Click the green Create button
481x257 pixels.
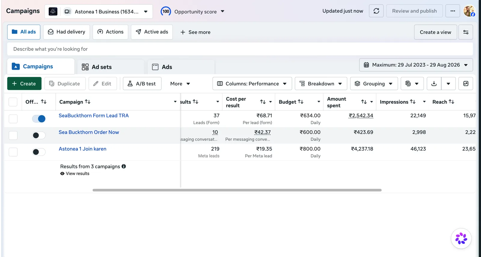click(x=24, y=84)
